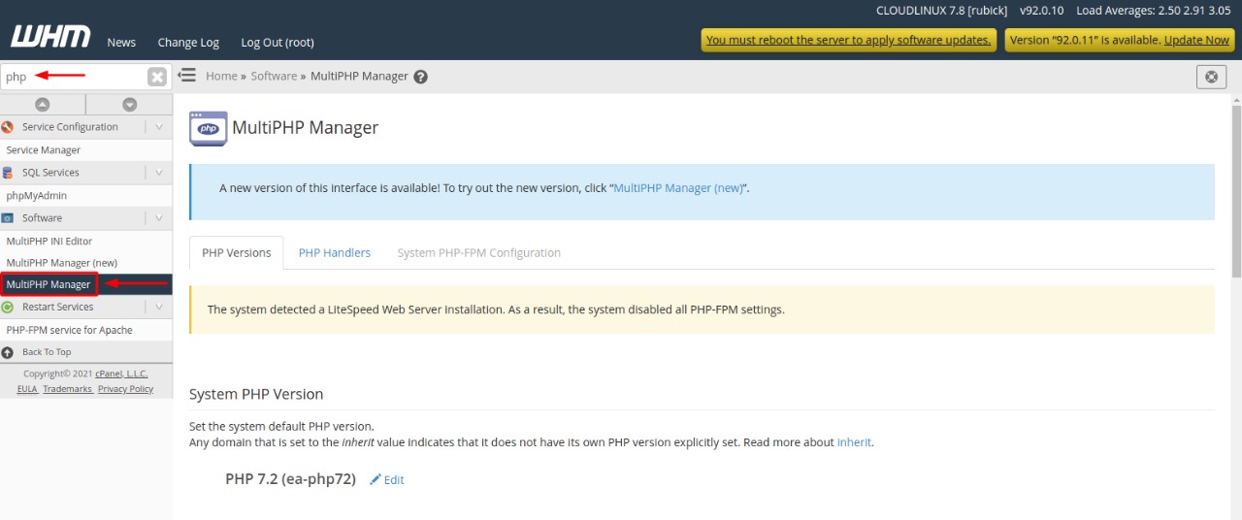Click the Back To Top label
The height and width of the screenshot is (520, 1242).
click(x=47, y=352)
